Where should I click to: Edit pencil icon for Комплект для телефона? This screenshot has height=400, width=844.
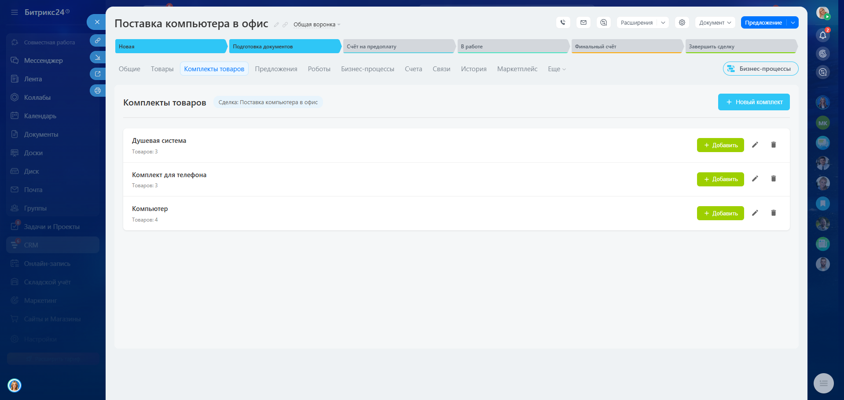(x=755, y=178)
